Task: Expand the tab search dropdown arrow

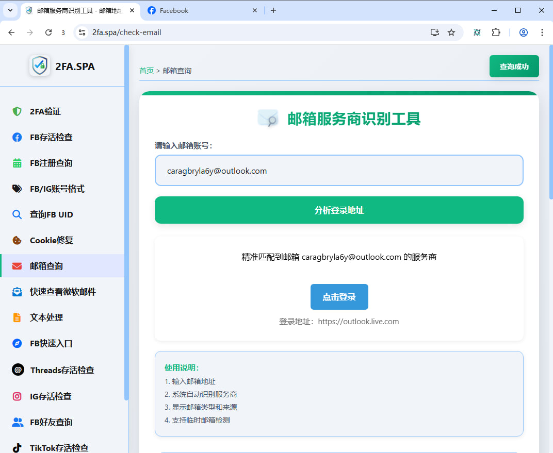Action: pyautogui.click(x=10, y=11)
